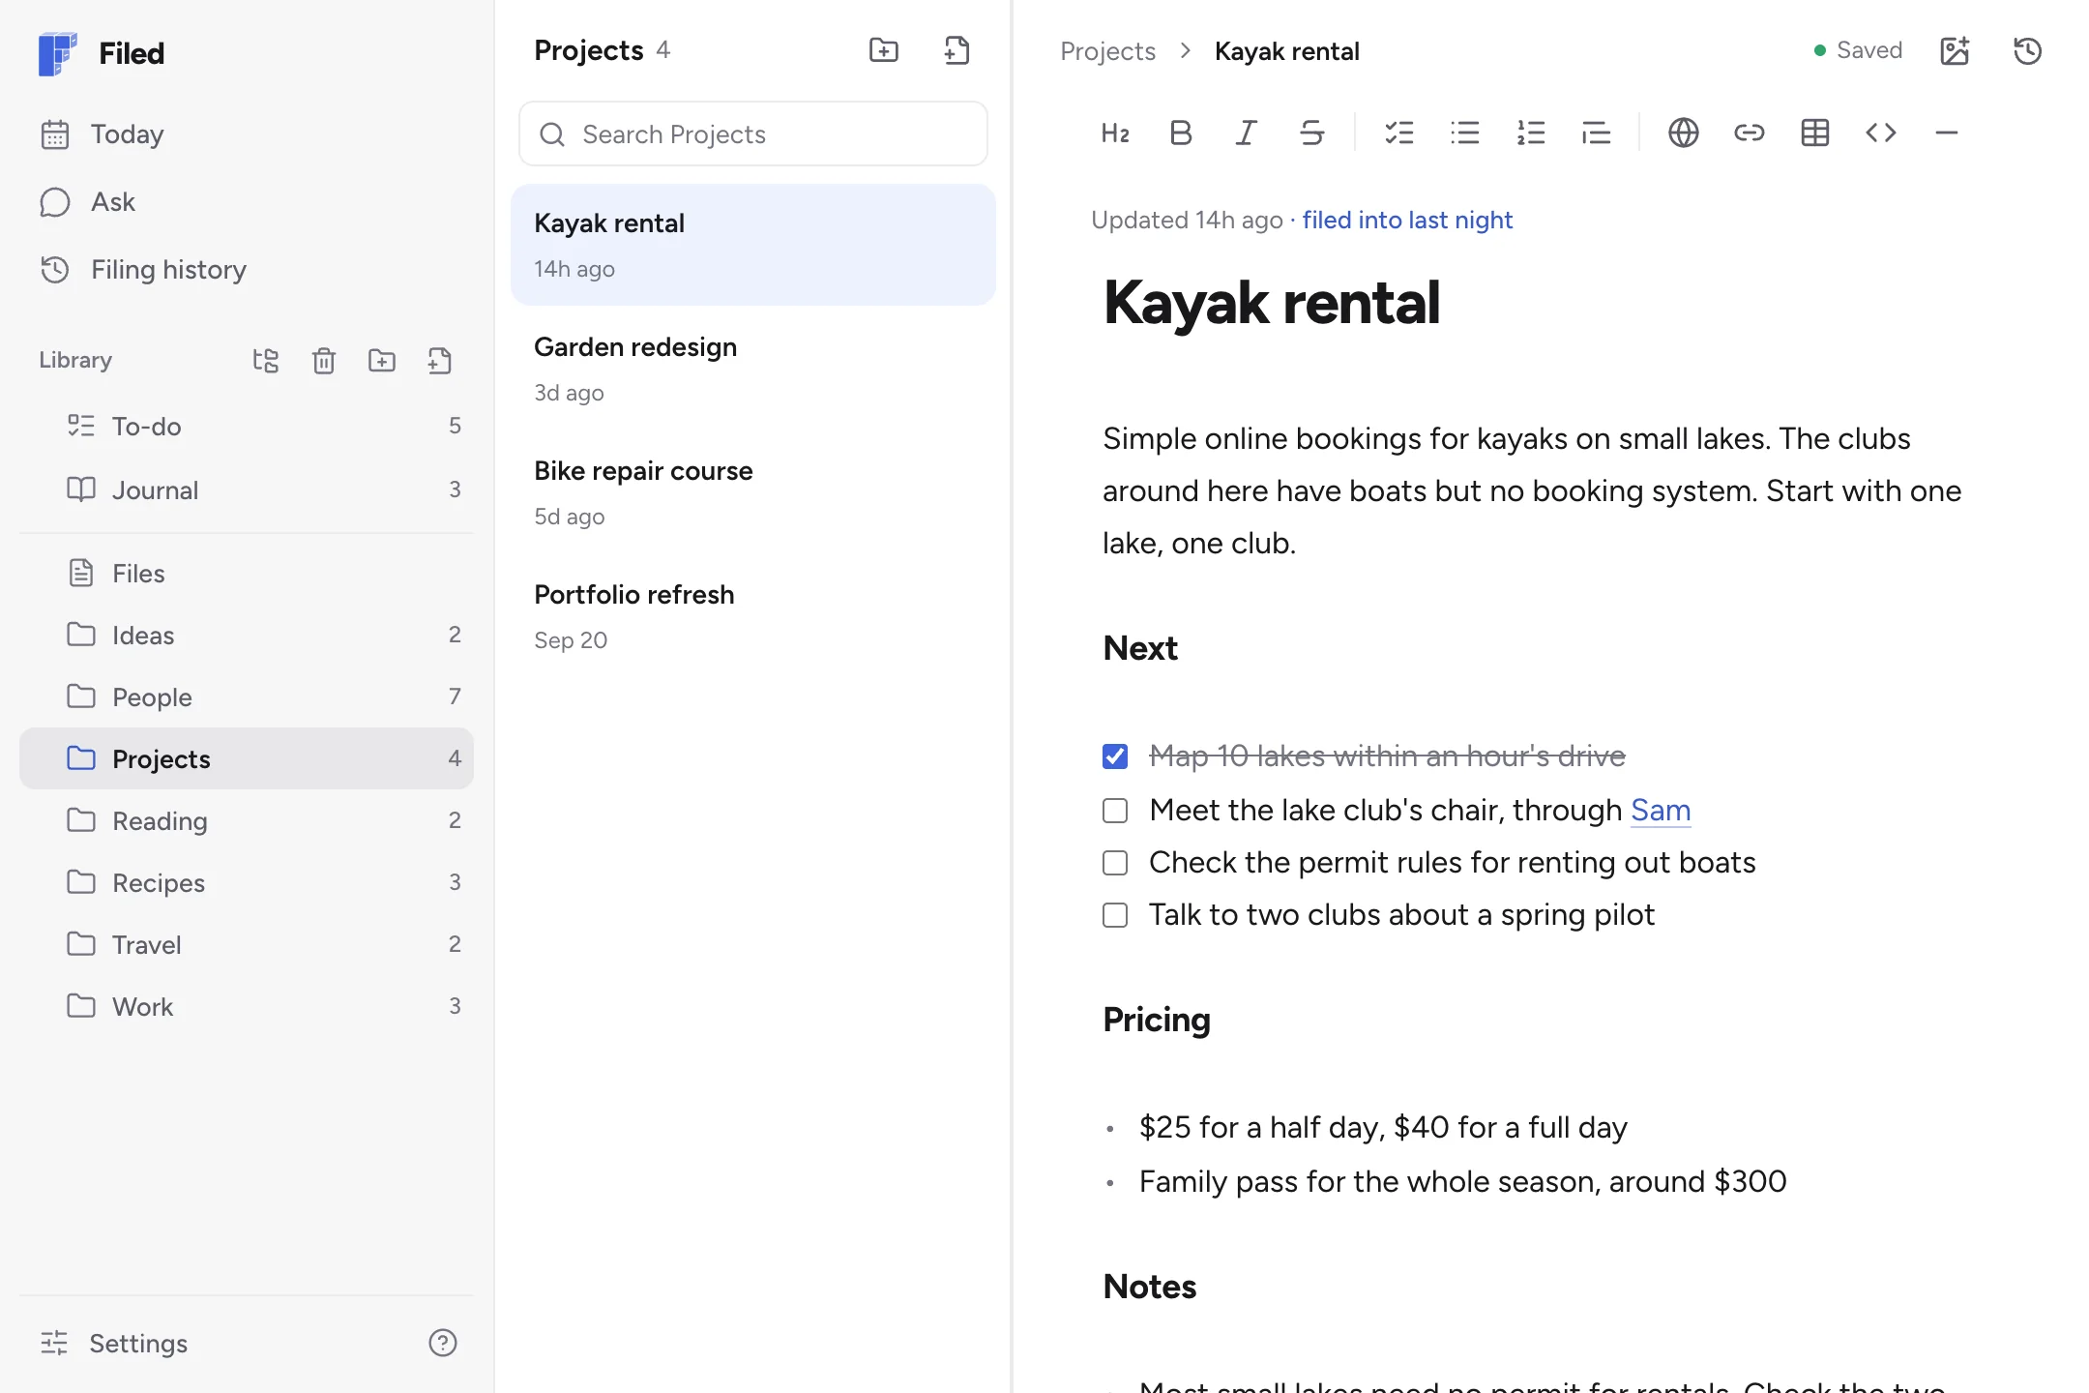Click the Library tree organize icon
The width and height of the screenshot is (2089, 1393).
(265, 361)
